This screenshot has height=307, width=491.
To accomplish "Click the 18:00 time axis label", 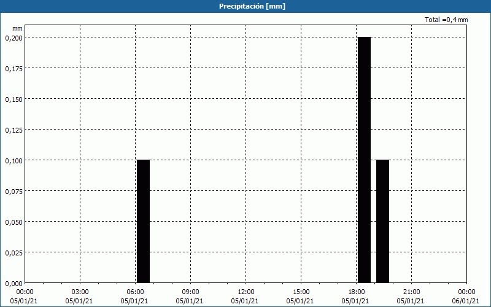I will coord(357,292).
